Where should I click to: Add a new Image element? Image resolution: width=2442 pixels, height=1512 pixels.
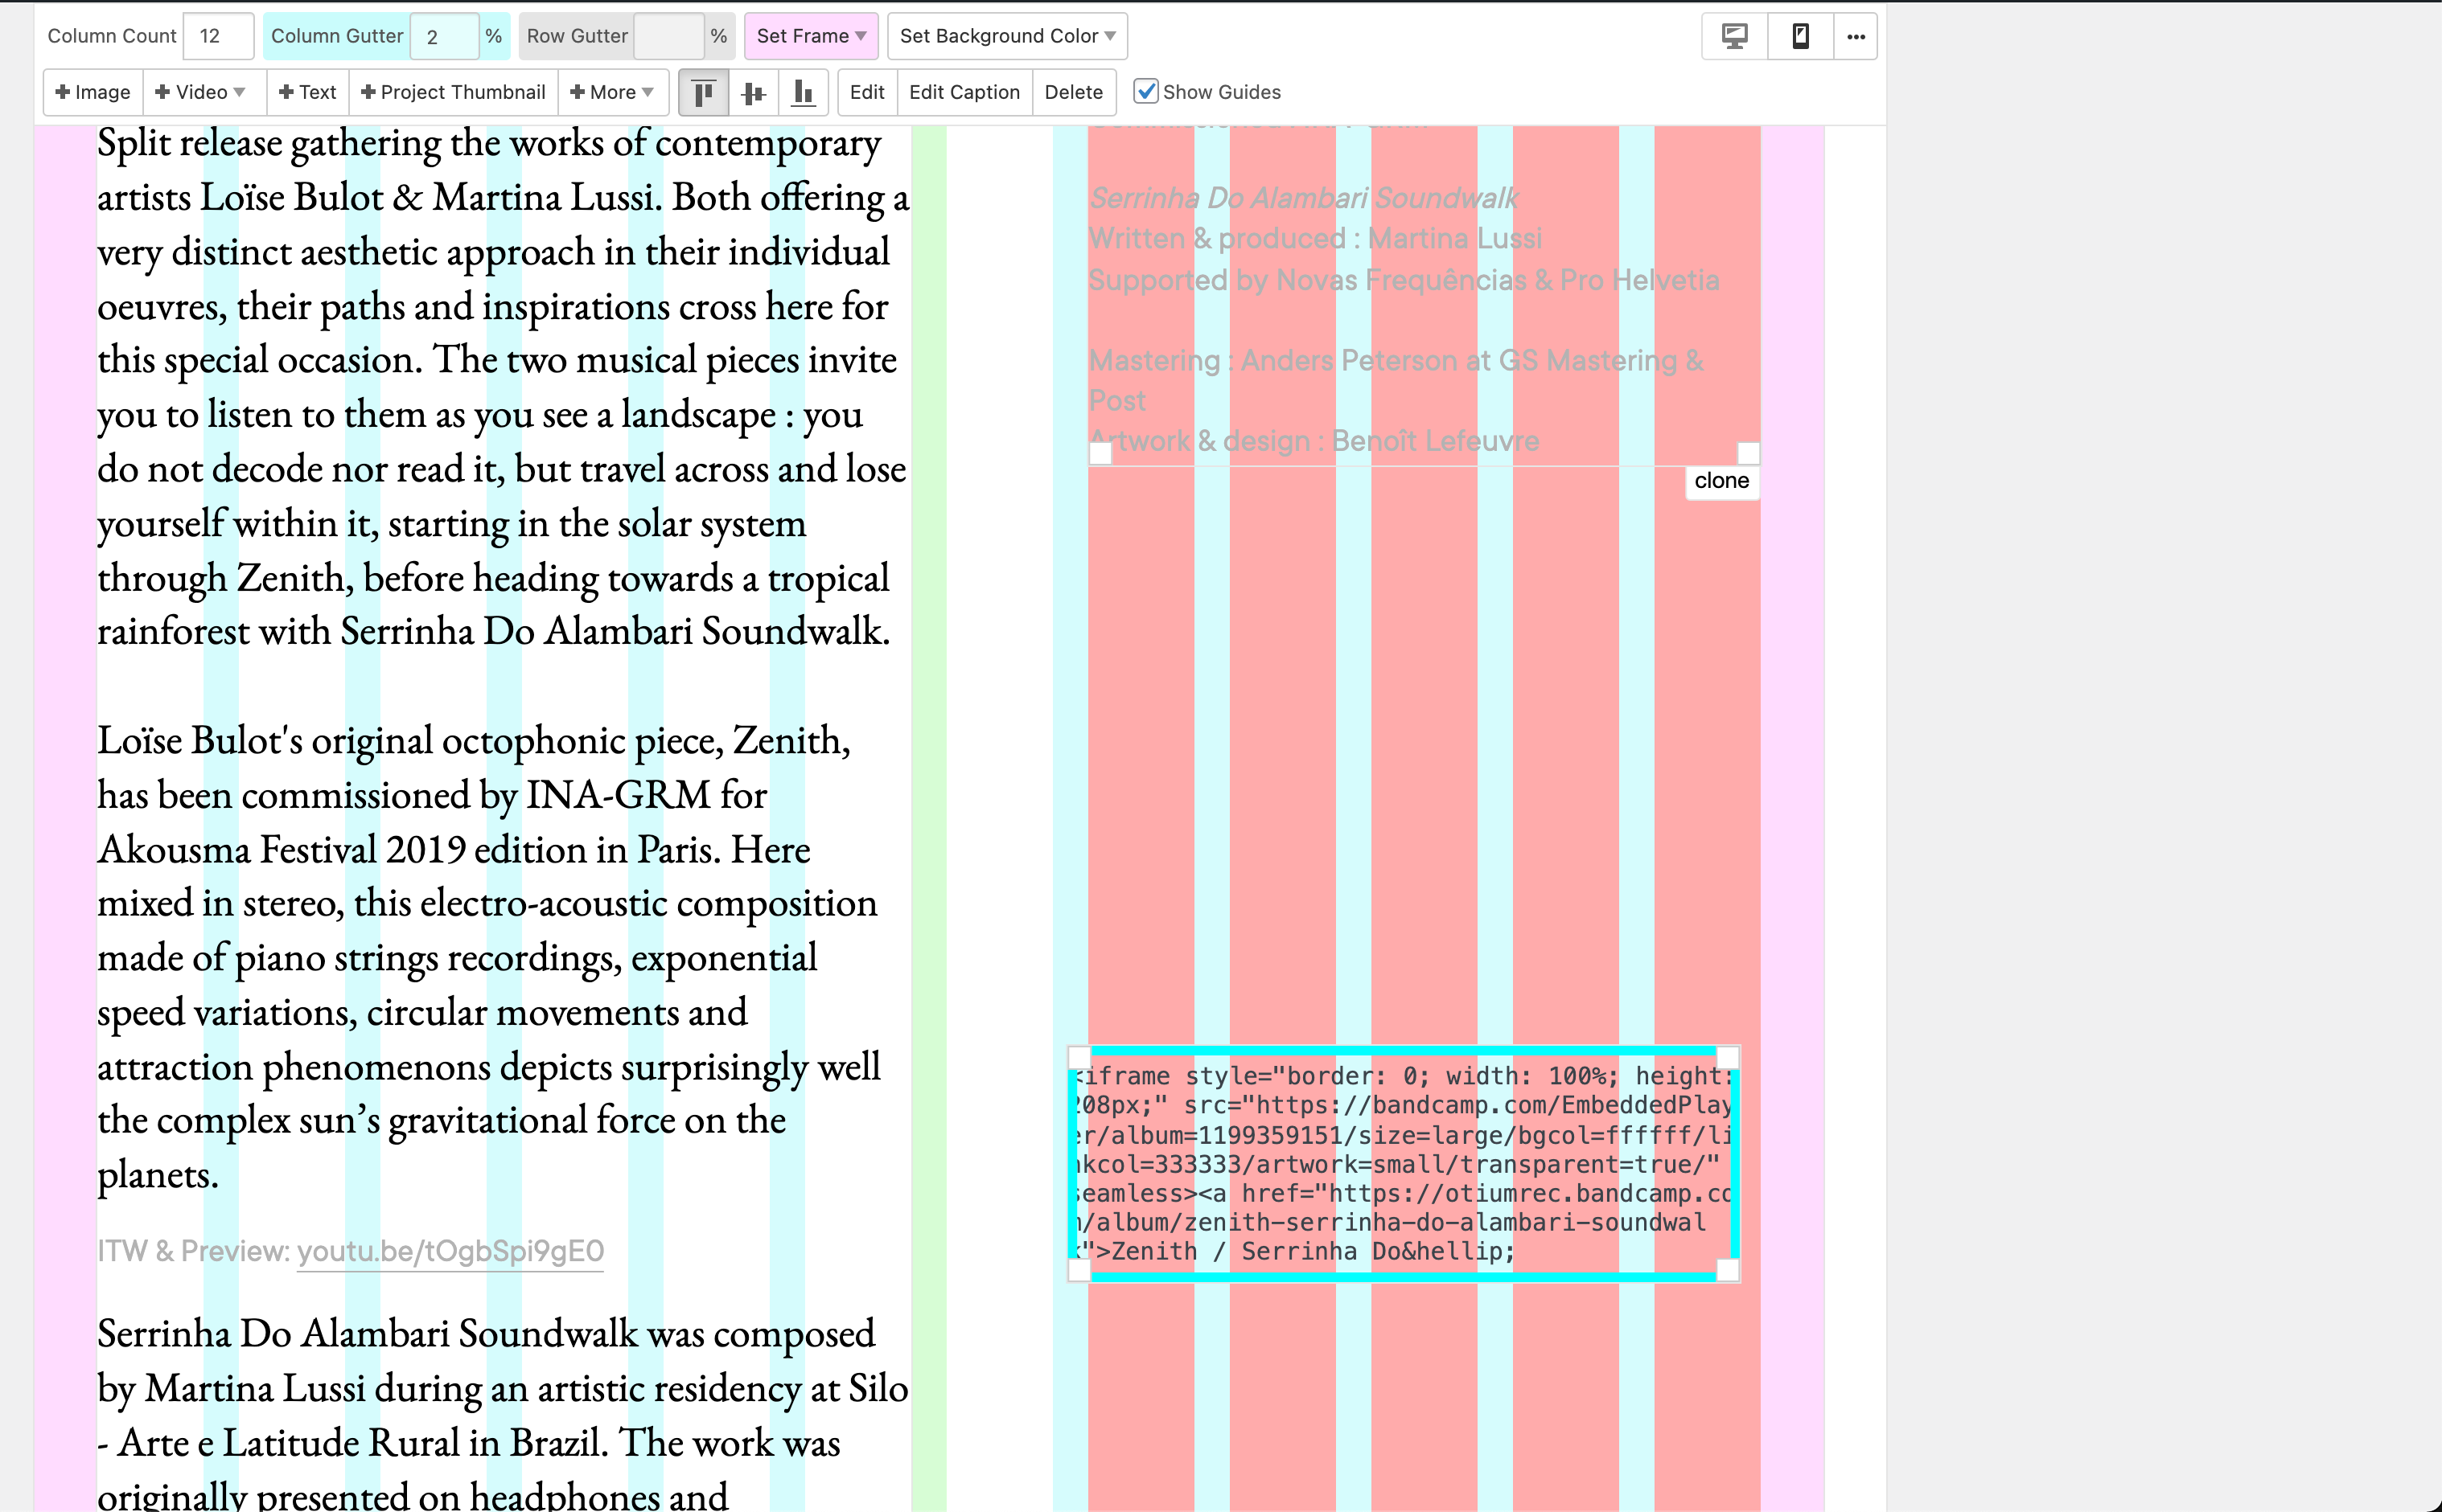(x=93, y=93)
